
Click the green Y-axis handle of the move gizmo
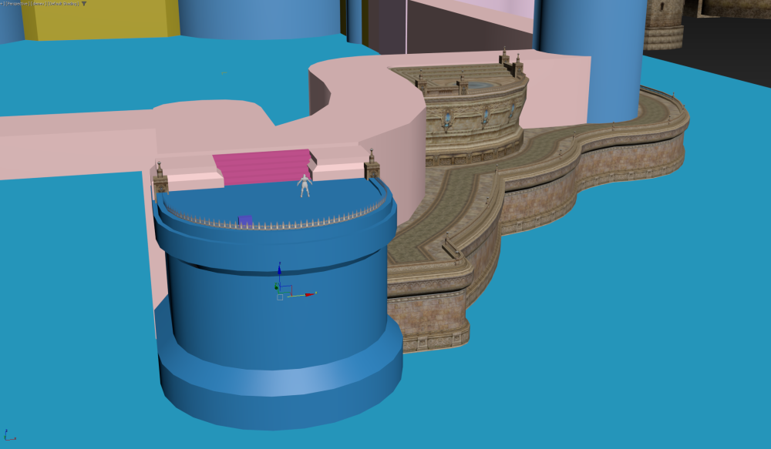277,287
